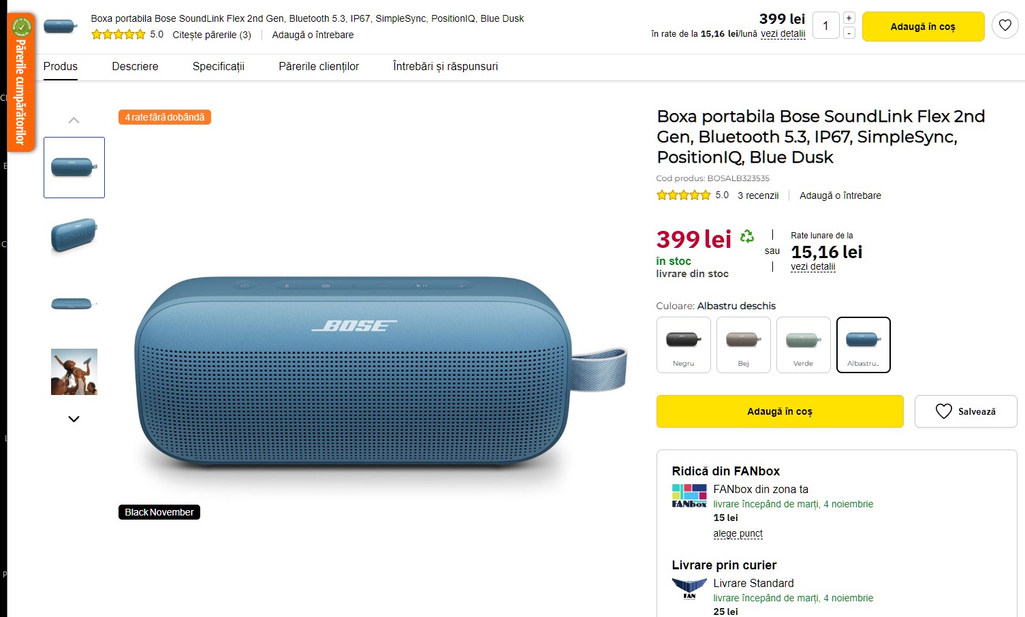Click the heart icon inside Salvează button
Viewport: 1025px width, 617px height.
[943, 411]
